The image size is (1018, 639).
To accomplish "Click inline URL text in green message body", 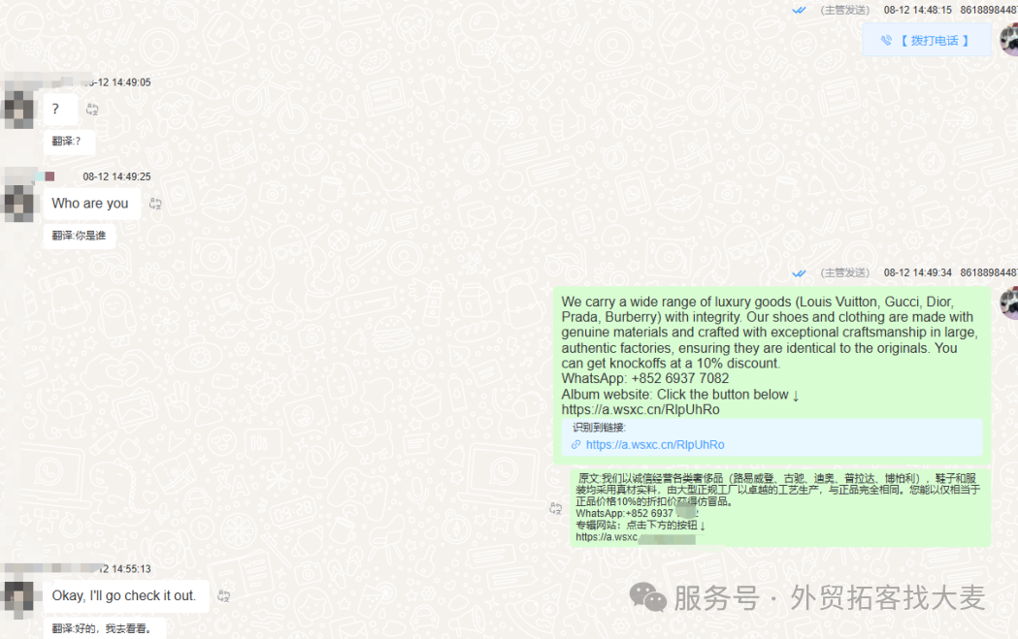I will tap(640, 410).
